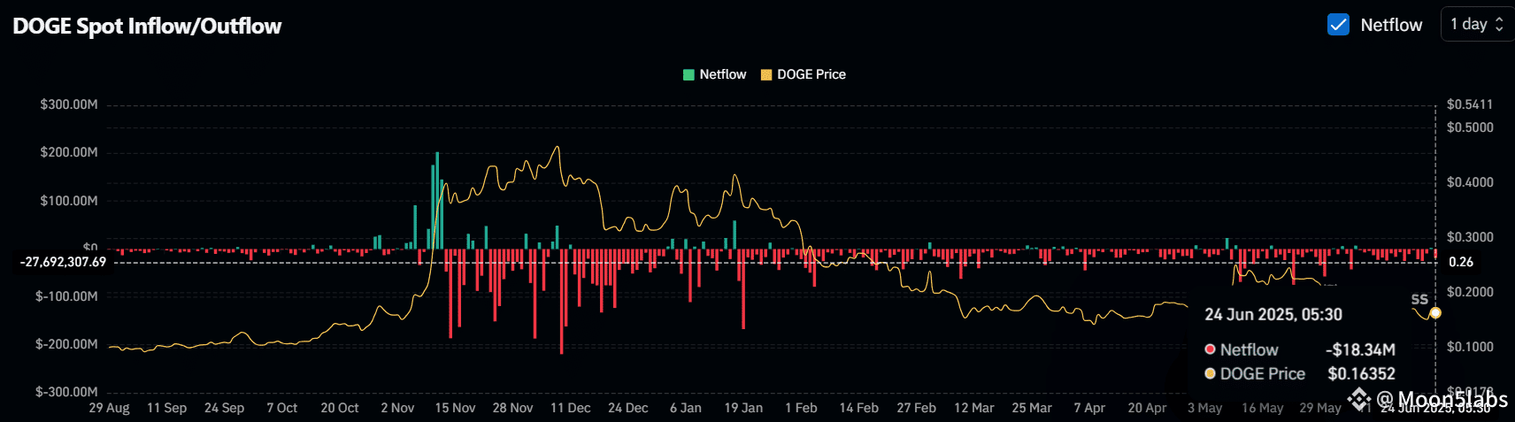Click the 15 Nov date axis label
1515x422 pixels.
(x=455, y=408)
